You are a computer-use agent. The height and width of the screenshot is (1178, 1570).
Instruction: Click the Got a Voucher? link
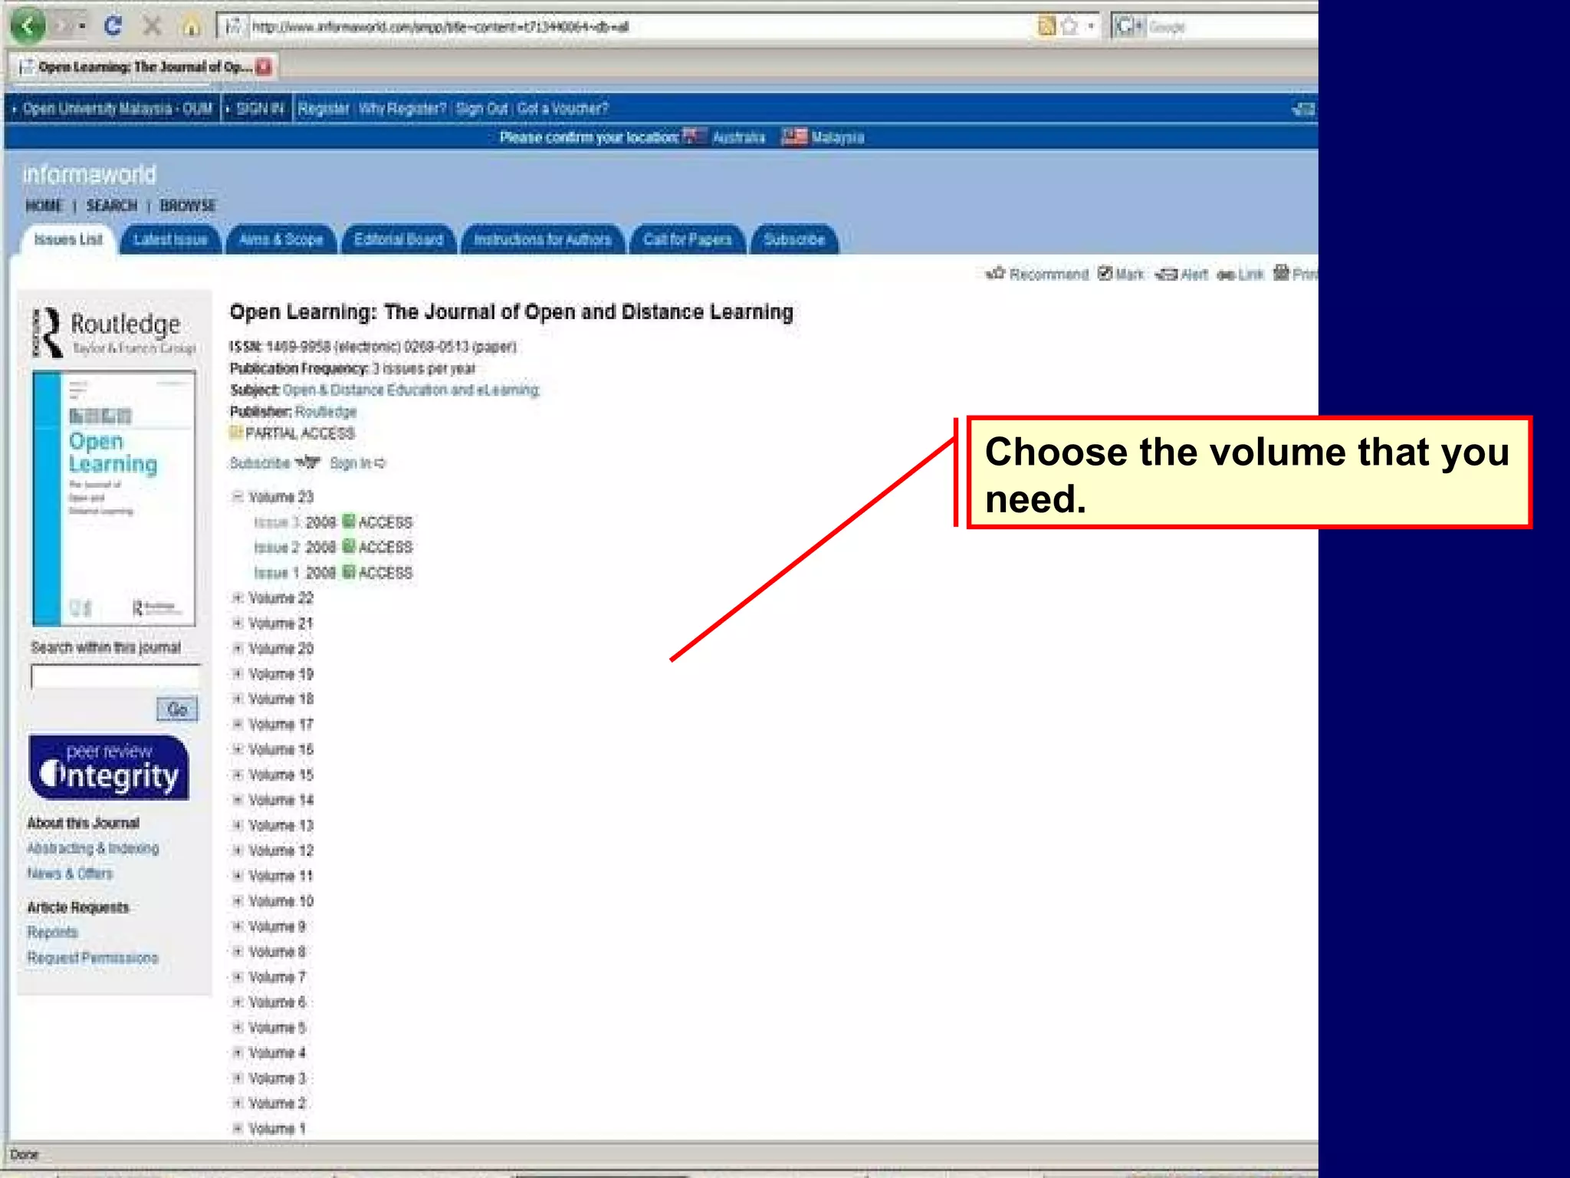coord(563,108)
